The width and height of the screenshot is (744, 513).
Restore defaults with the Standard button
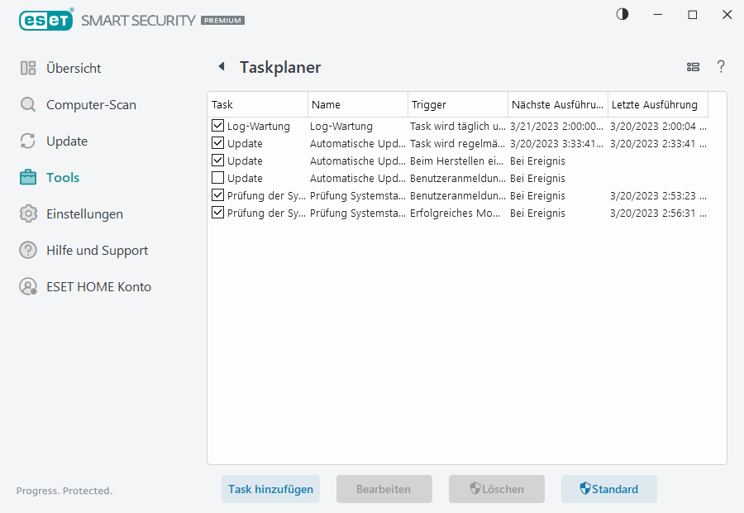tap(609, 489)
